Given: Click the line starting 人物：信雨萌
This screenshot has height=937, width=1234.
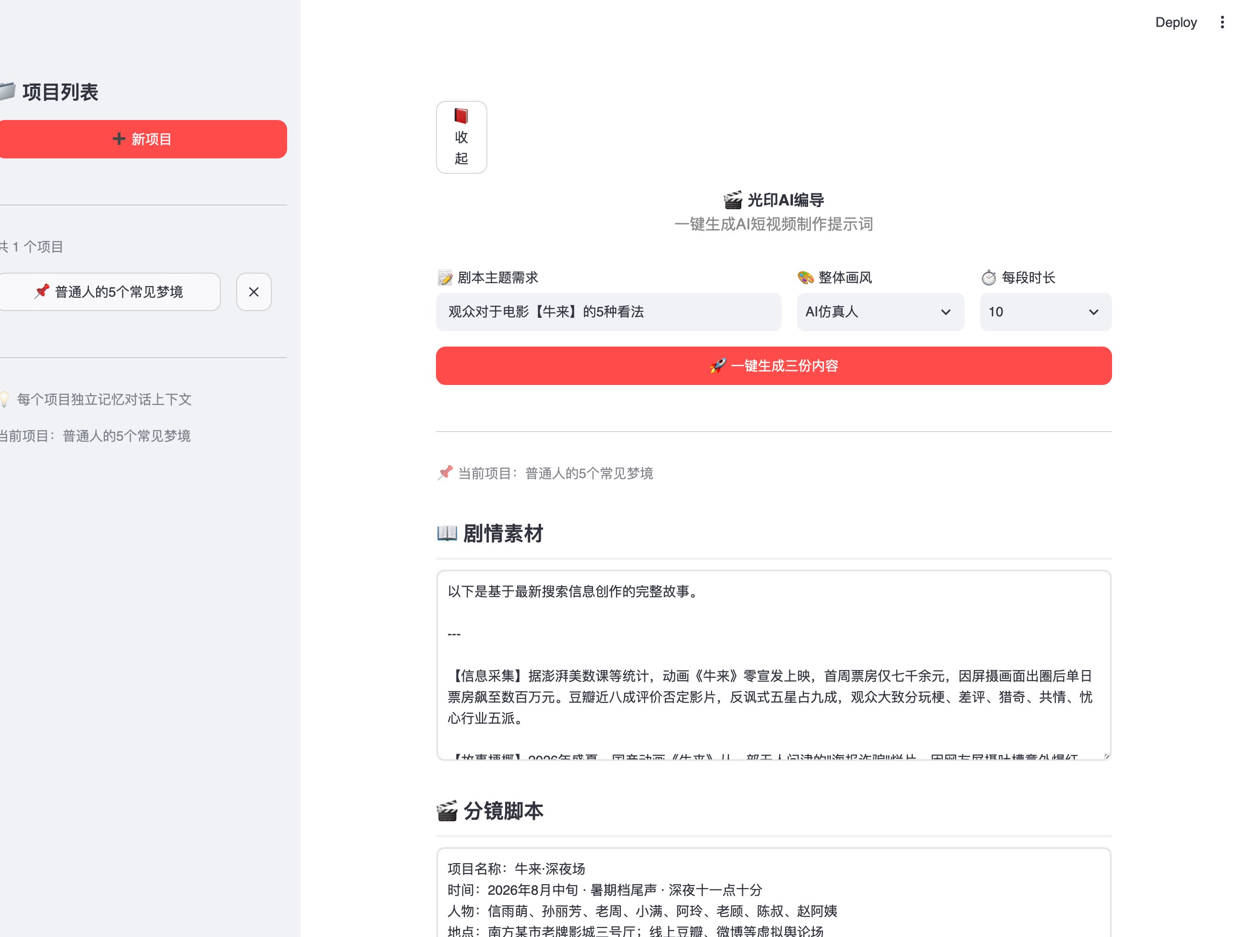Looking at the screenshot, I should (x=642, y=911).
